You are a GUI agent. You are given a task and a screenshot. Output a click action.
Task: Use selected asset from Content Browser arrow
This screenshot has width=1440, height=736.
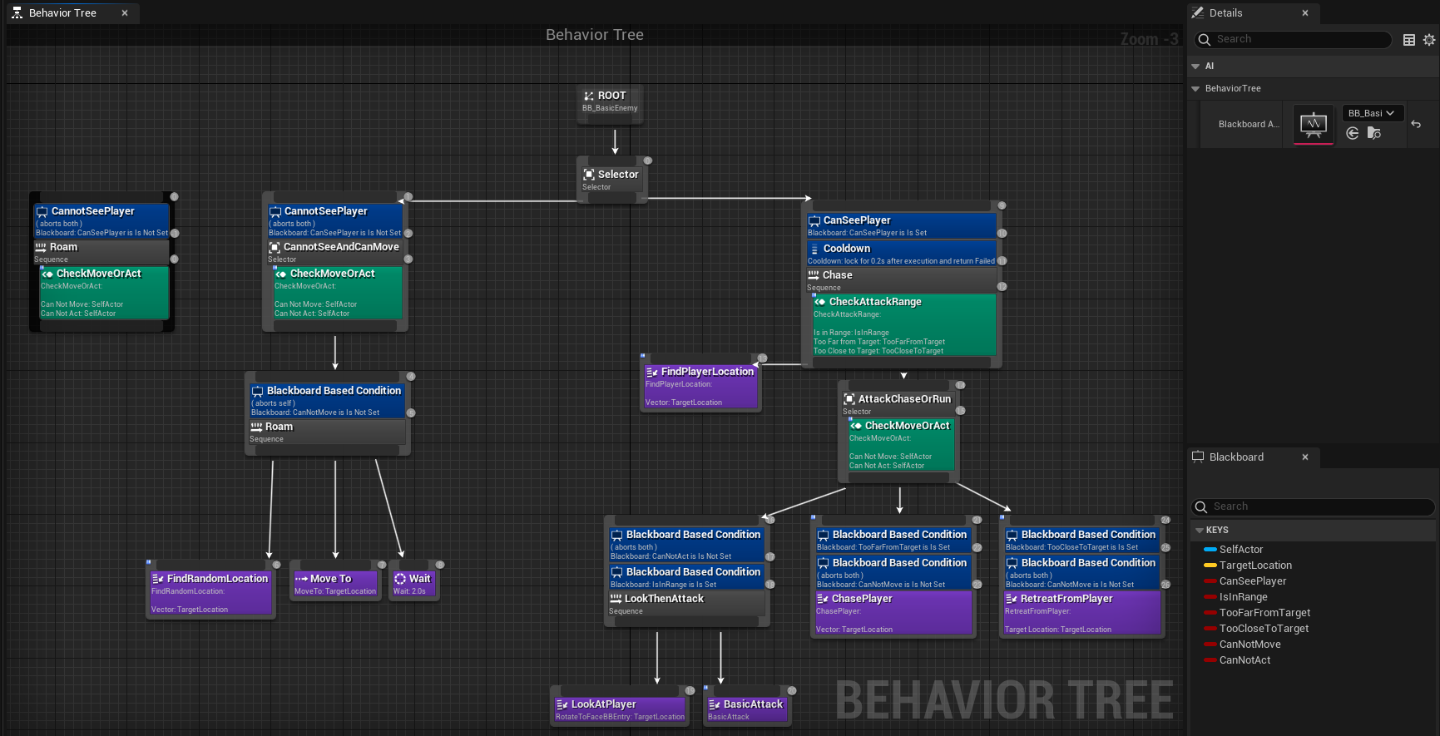point(1353,133)
